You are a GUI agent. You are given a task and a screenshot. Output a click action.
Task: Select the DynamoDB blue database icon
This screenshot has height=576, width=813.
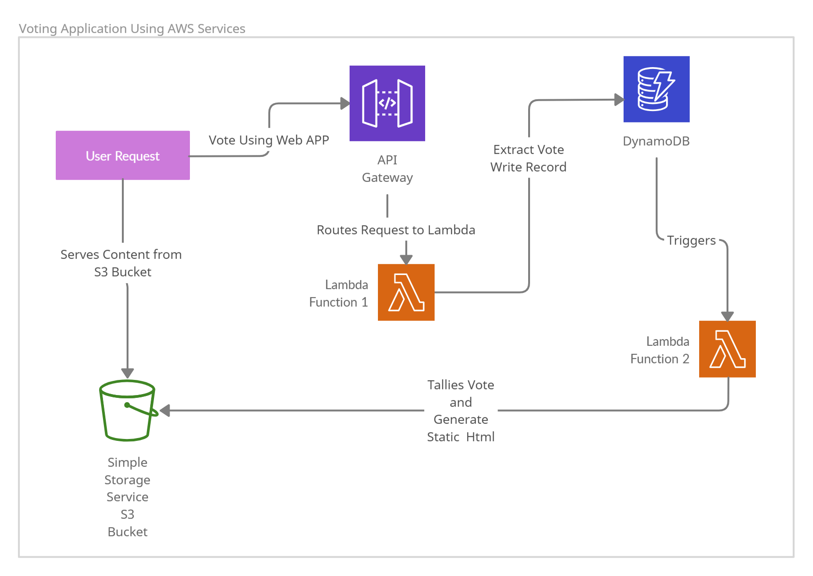(656, 89)
